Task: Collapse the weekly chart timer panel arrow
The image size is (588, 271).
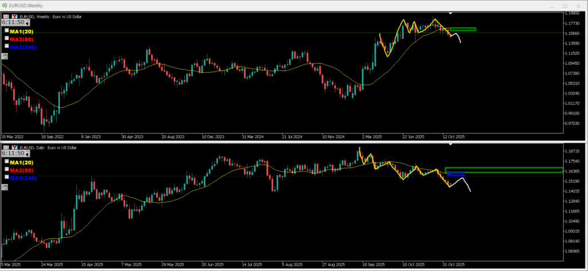Action: (28, 23)
